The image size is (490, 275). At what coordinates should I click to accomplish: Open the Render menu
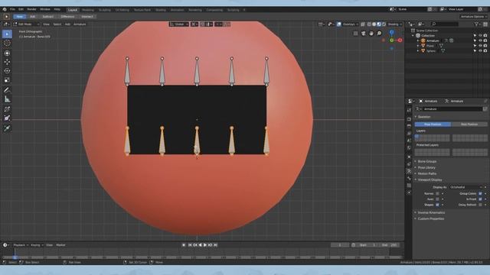coord(31,9)
